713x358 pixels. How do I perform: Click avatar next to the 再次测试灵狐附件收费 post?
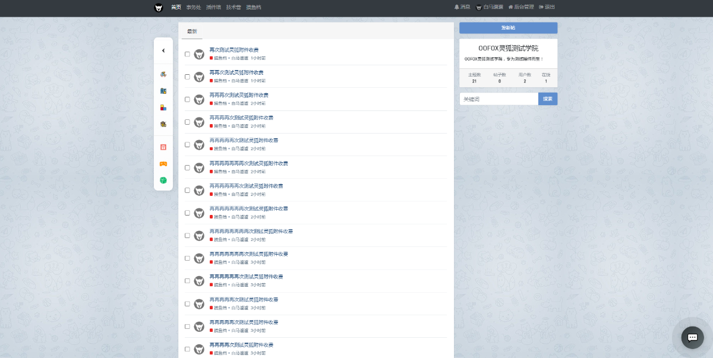click(199, 54)
